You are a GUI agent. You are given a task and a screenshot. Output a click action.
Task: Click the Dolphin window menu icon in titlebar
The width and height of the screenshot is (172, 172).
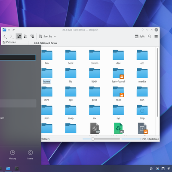4,30
